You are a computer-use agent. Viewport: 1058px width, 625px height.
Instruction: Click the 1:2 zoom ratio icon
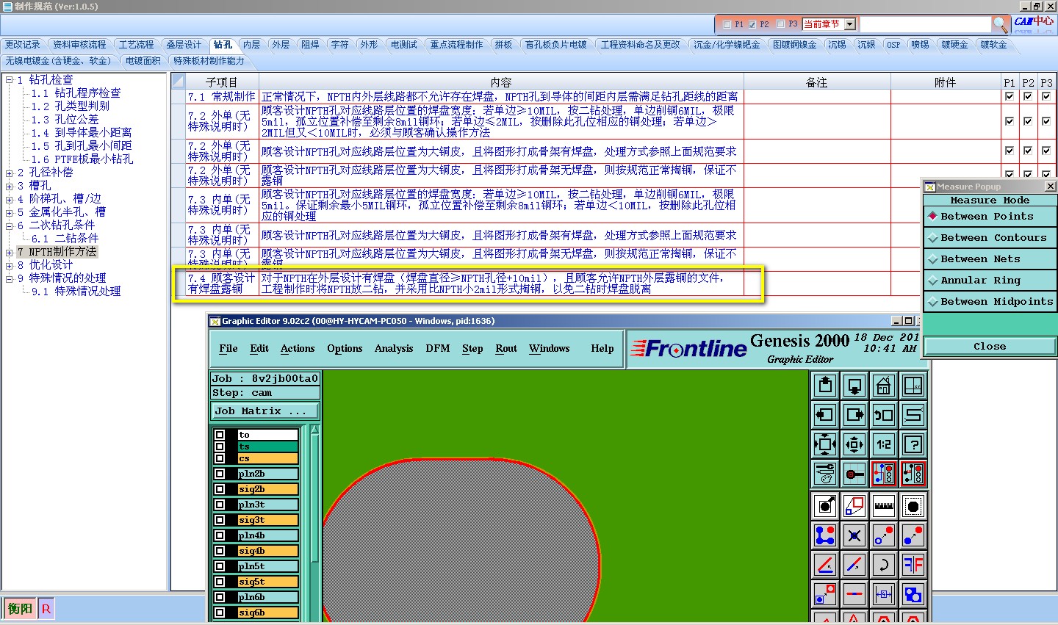(x=884, y=444)
